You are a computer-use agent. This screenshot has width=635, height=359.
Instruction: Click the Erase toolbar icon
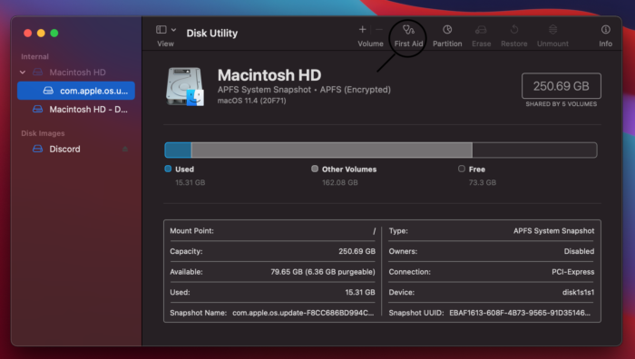point(481,30)
